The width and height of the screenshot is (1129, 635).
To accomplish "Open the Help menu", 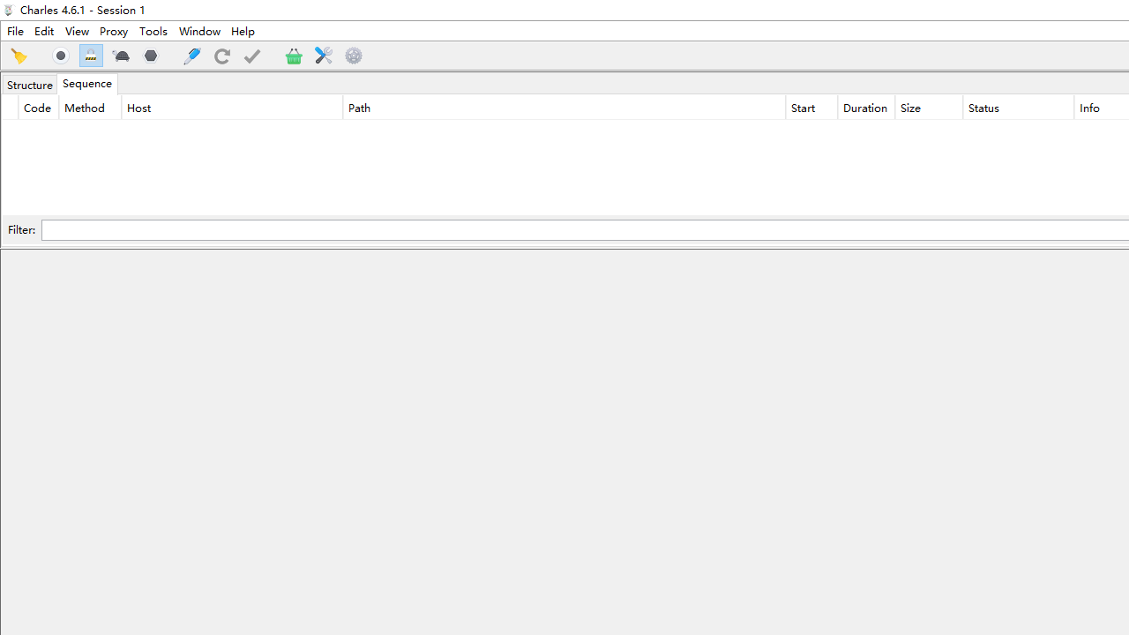I will click(x=243, y=32).
